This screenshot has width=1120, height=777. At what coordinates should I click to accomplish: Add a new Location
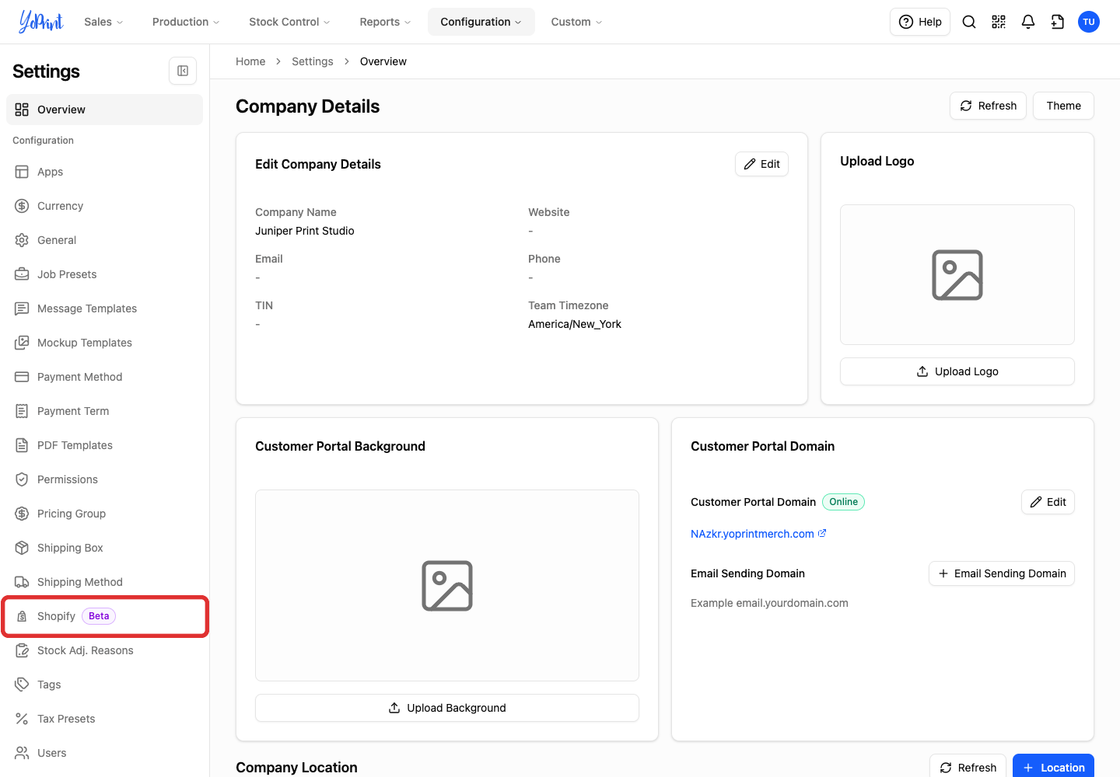pos(1053,767)
